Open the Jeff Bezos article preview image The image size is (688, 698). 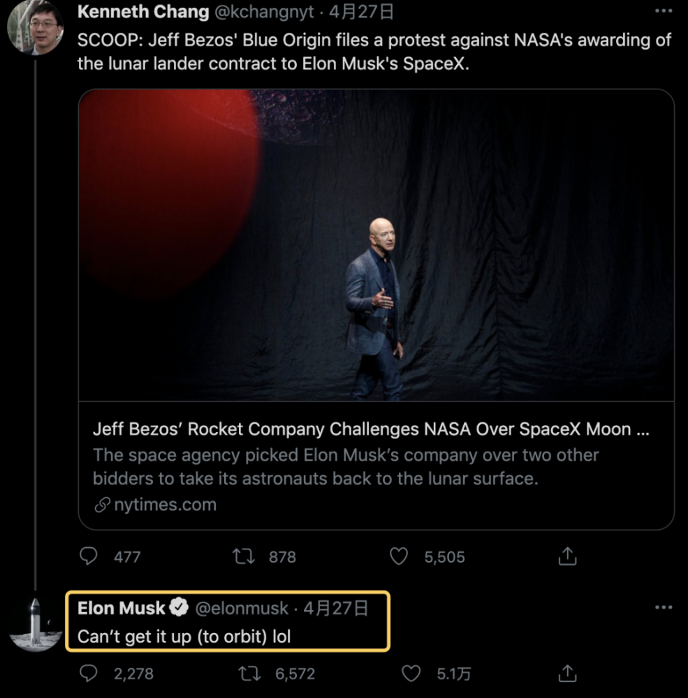376,244
